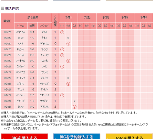155x139 pixels.
Task: Click the yellow totoを購入する button
Action: coord(129,136)
